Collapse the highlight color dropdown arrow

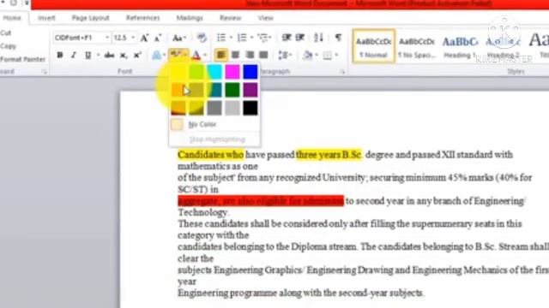tap(185, 55)
